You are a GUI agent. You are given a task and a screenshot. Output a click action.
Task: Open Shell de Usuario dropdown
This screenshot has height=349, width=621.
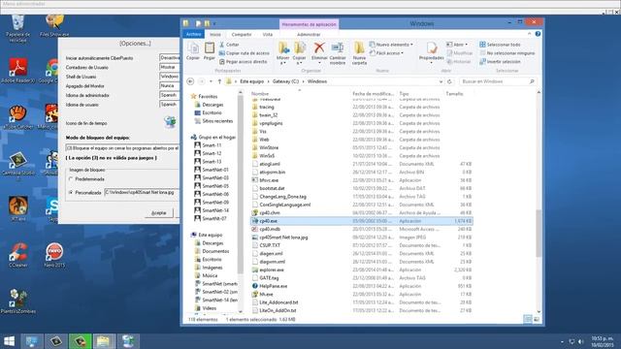coord(169,77)
